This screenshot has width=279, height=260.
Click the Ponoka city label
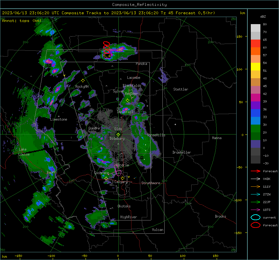141,64
